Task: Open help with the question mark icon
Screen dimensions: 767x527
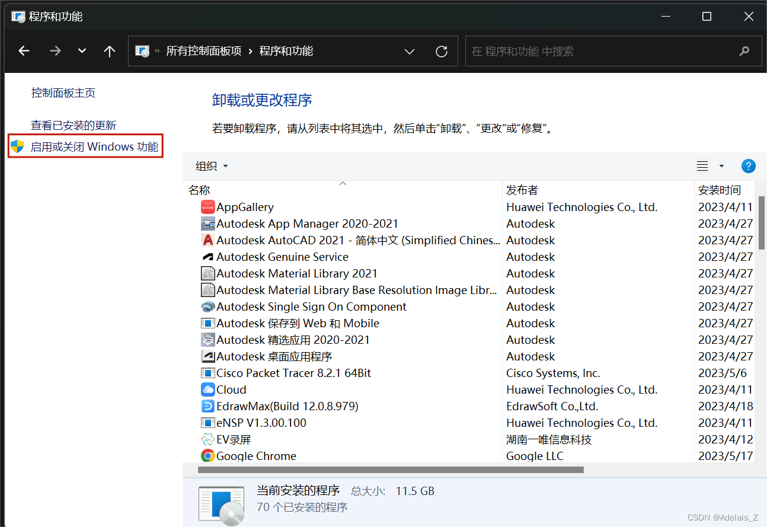Action: (x=748, y=166)
